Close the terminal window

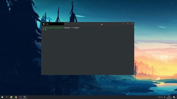point(132,24)
